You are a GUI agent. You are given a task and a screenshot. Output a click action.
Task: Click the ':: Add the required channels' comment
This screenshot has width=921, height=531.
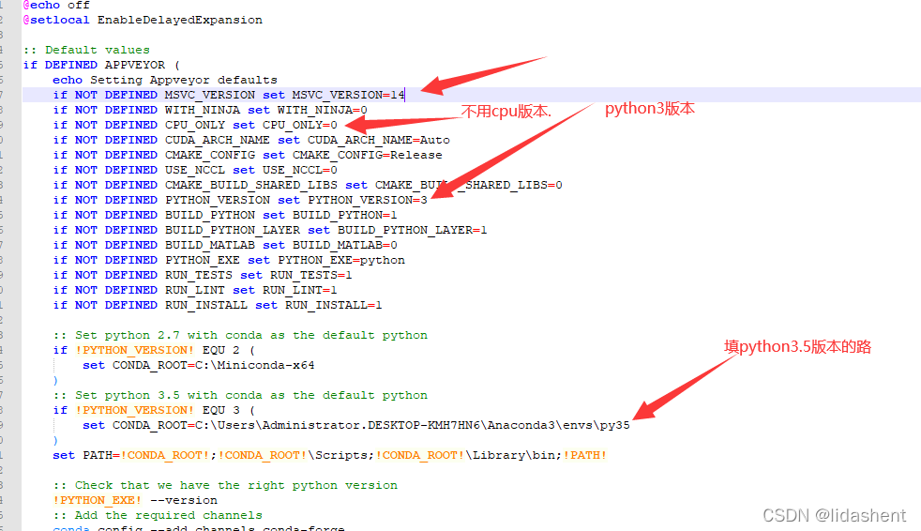click(x=158, y=515)
